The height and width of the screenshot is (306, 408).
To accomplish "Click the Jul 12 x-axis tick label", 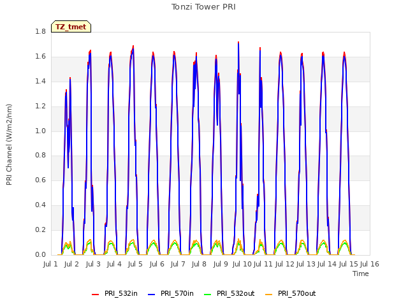I will 285,264.
